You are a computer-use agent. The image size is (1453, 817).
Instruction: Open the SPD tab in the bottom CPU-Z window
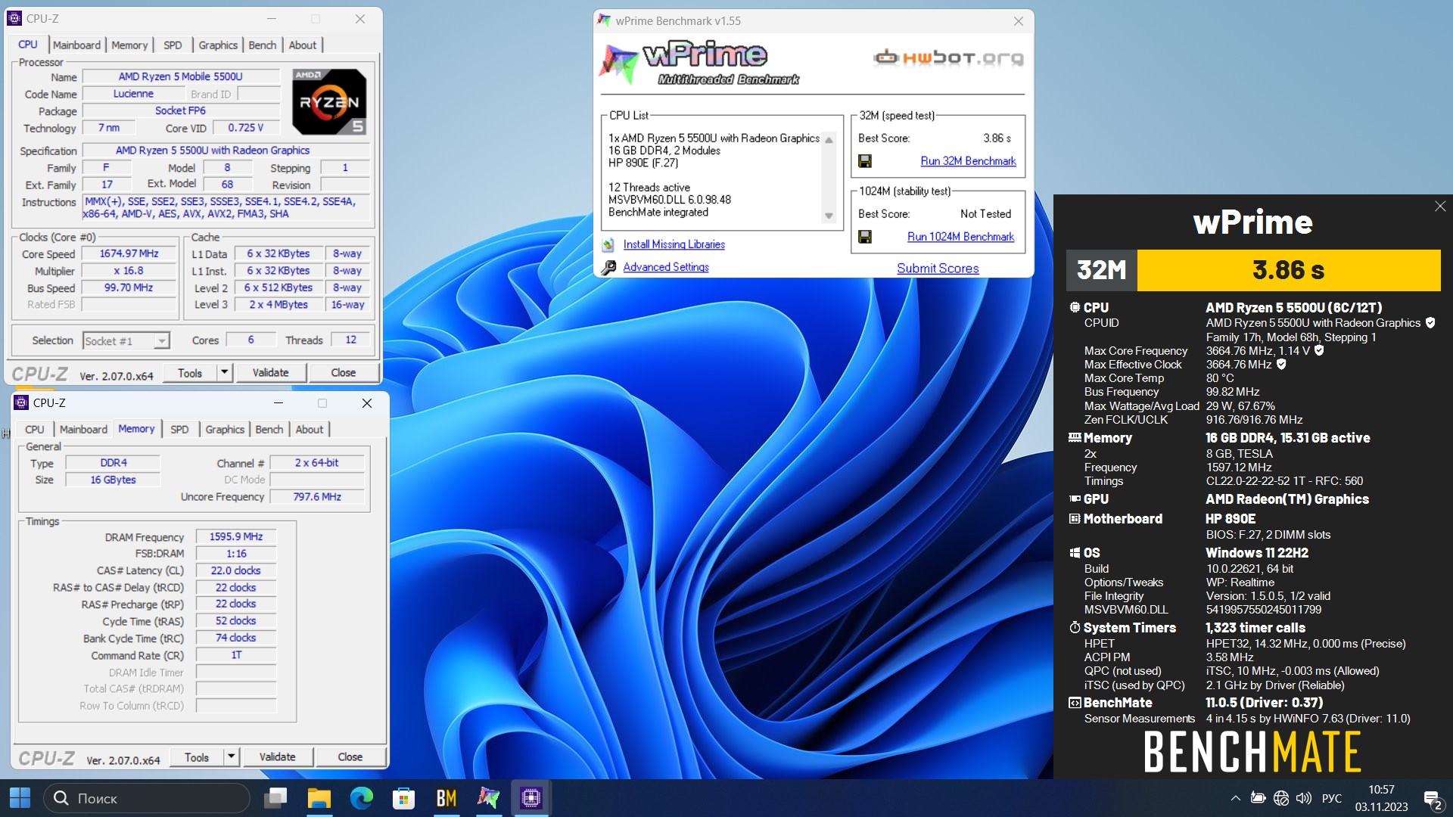pos(179,429)
